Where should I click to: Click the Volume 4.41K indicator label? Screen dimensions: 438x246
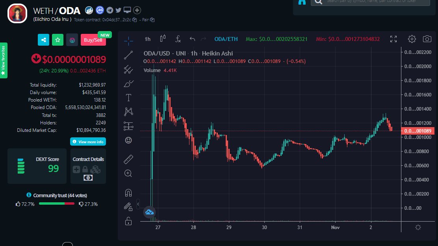point(160,70)
